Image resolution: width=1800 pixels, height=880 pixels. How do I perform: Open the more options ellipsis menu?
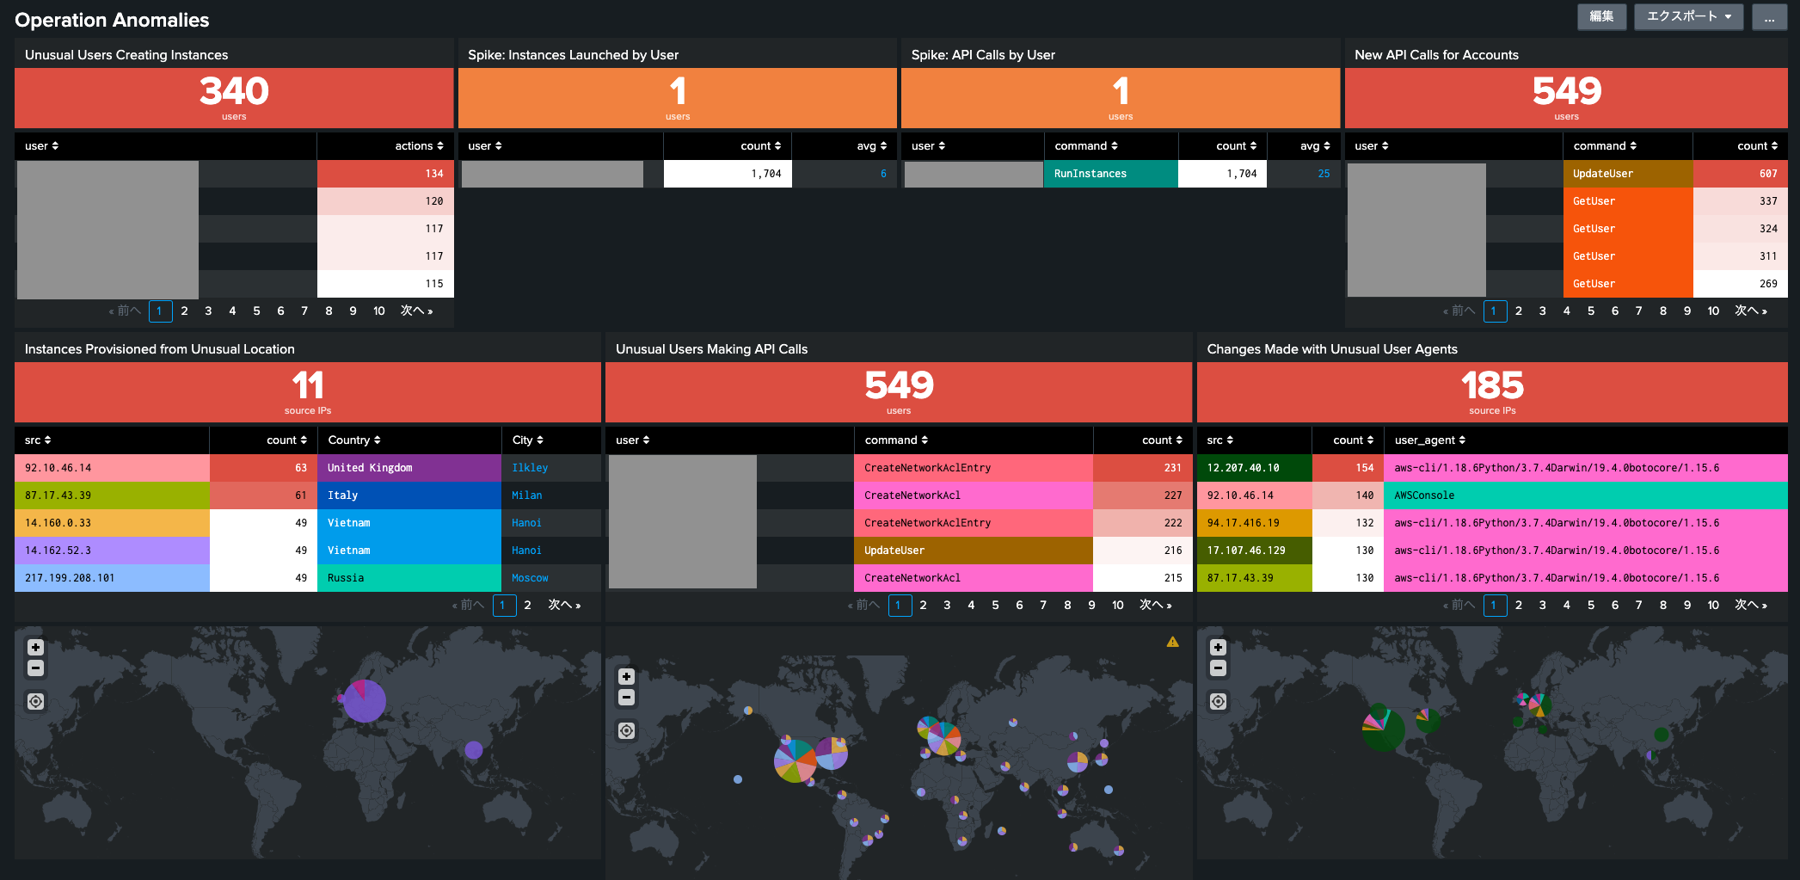point(1769,16)
